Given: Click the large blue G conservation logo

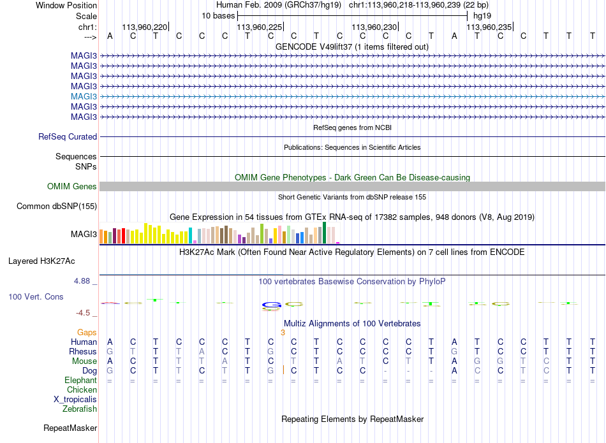Looking at the screenshot, I should pos(271,305).
